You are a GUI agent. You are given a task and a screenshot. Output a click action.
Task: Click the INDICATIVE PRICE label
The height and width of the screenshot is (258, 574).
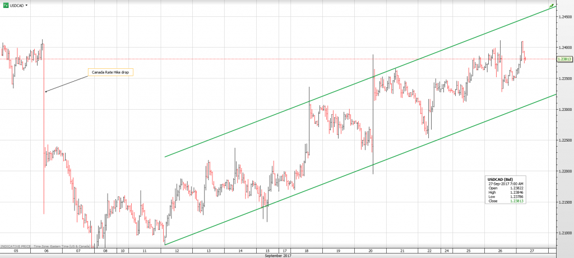pos(15,246)
